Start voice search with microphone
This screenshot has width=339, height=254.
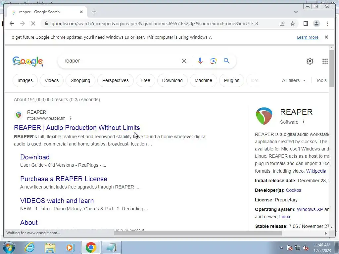(200, 61)
